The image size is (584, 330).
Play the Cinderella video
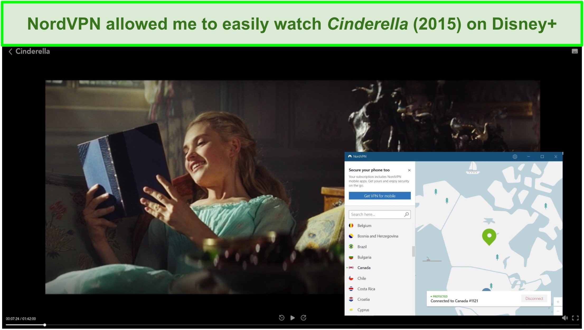[293, 318]
